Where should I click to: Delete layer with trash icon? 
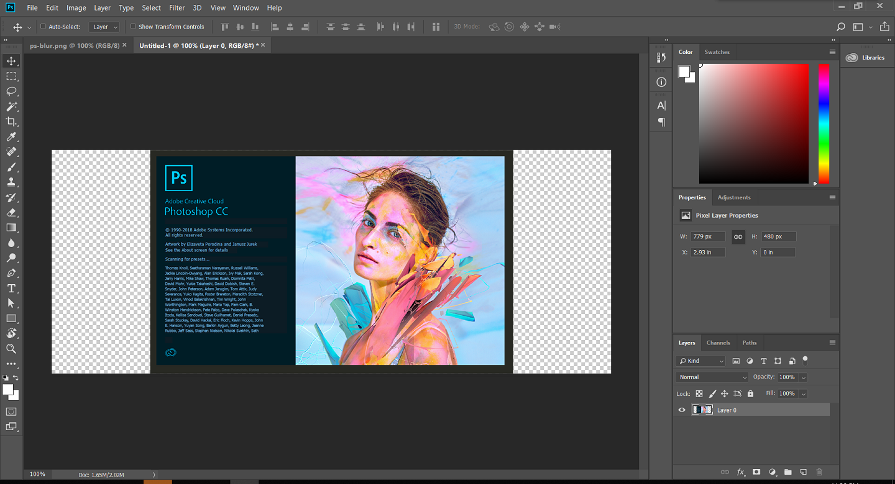tap(819, 472)
